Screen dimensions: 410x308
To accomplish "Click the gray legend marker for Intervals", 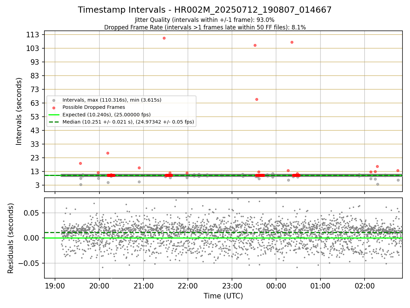I will click(x=54, y=100).
